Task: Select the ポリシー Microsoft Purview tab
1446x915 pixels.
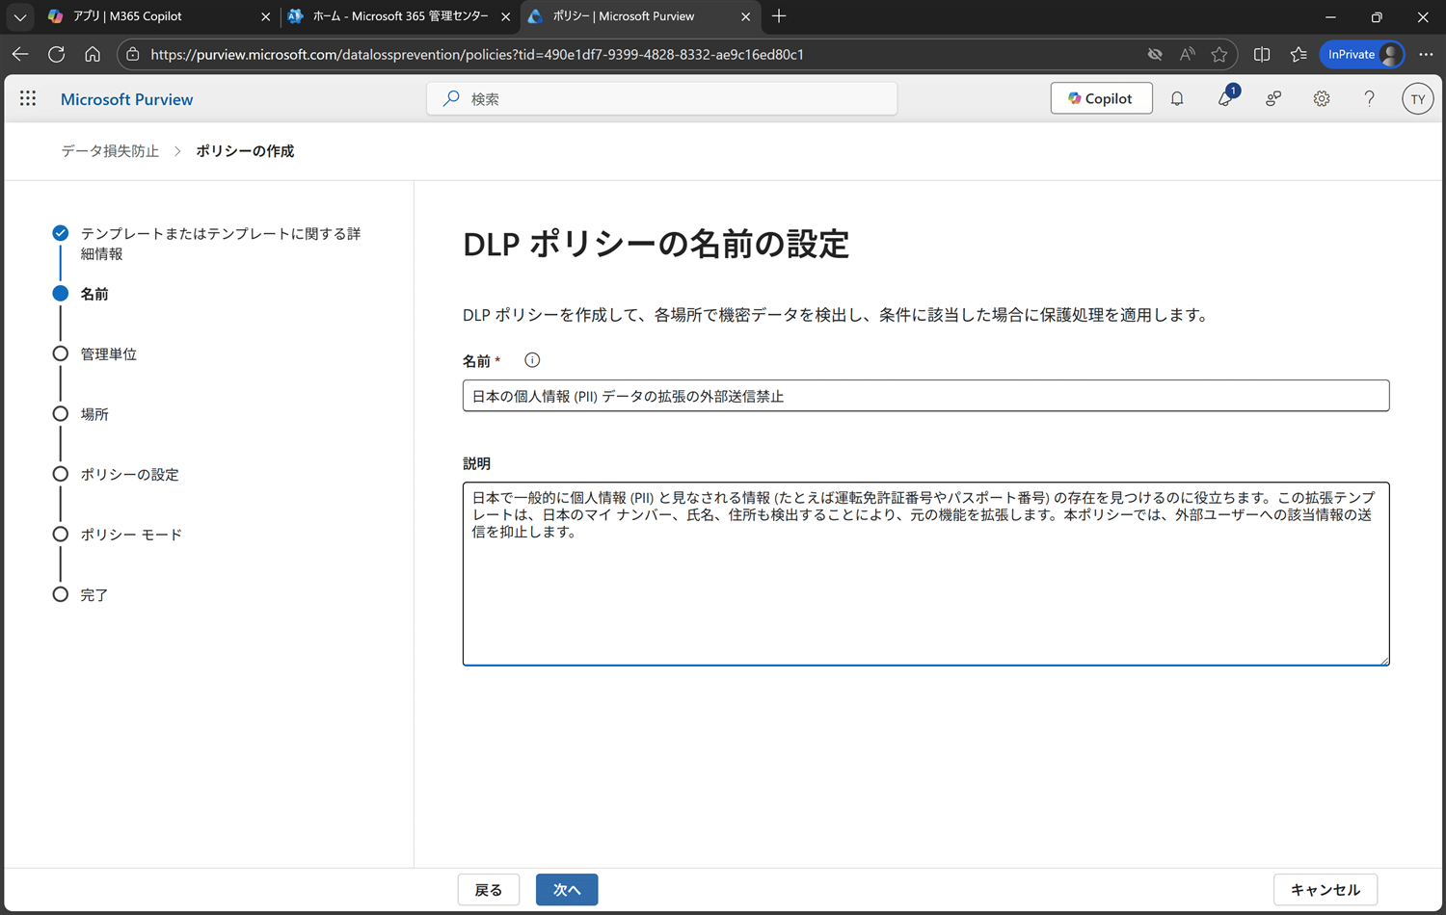Action: pyautogui.click(x=640, y=16)
